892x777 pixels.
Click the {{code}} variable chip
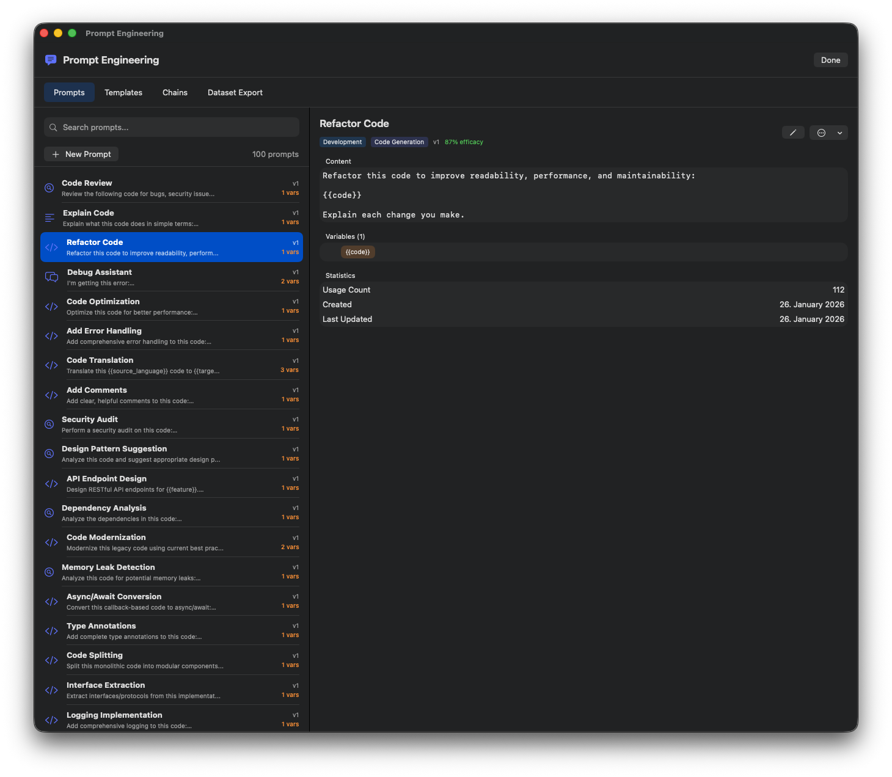pos(357,252)
